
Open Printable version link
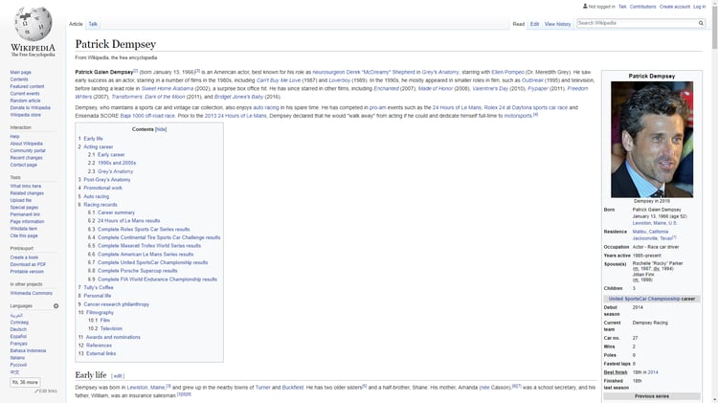pyautogui.click(x=27, y=272)
